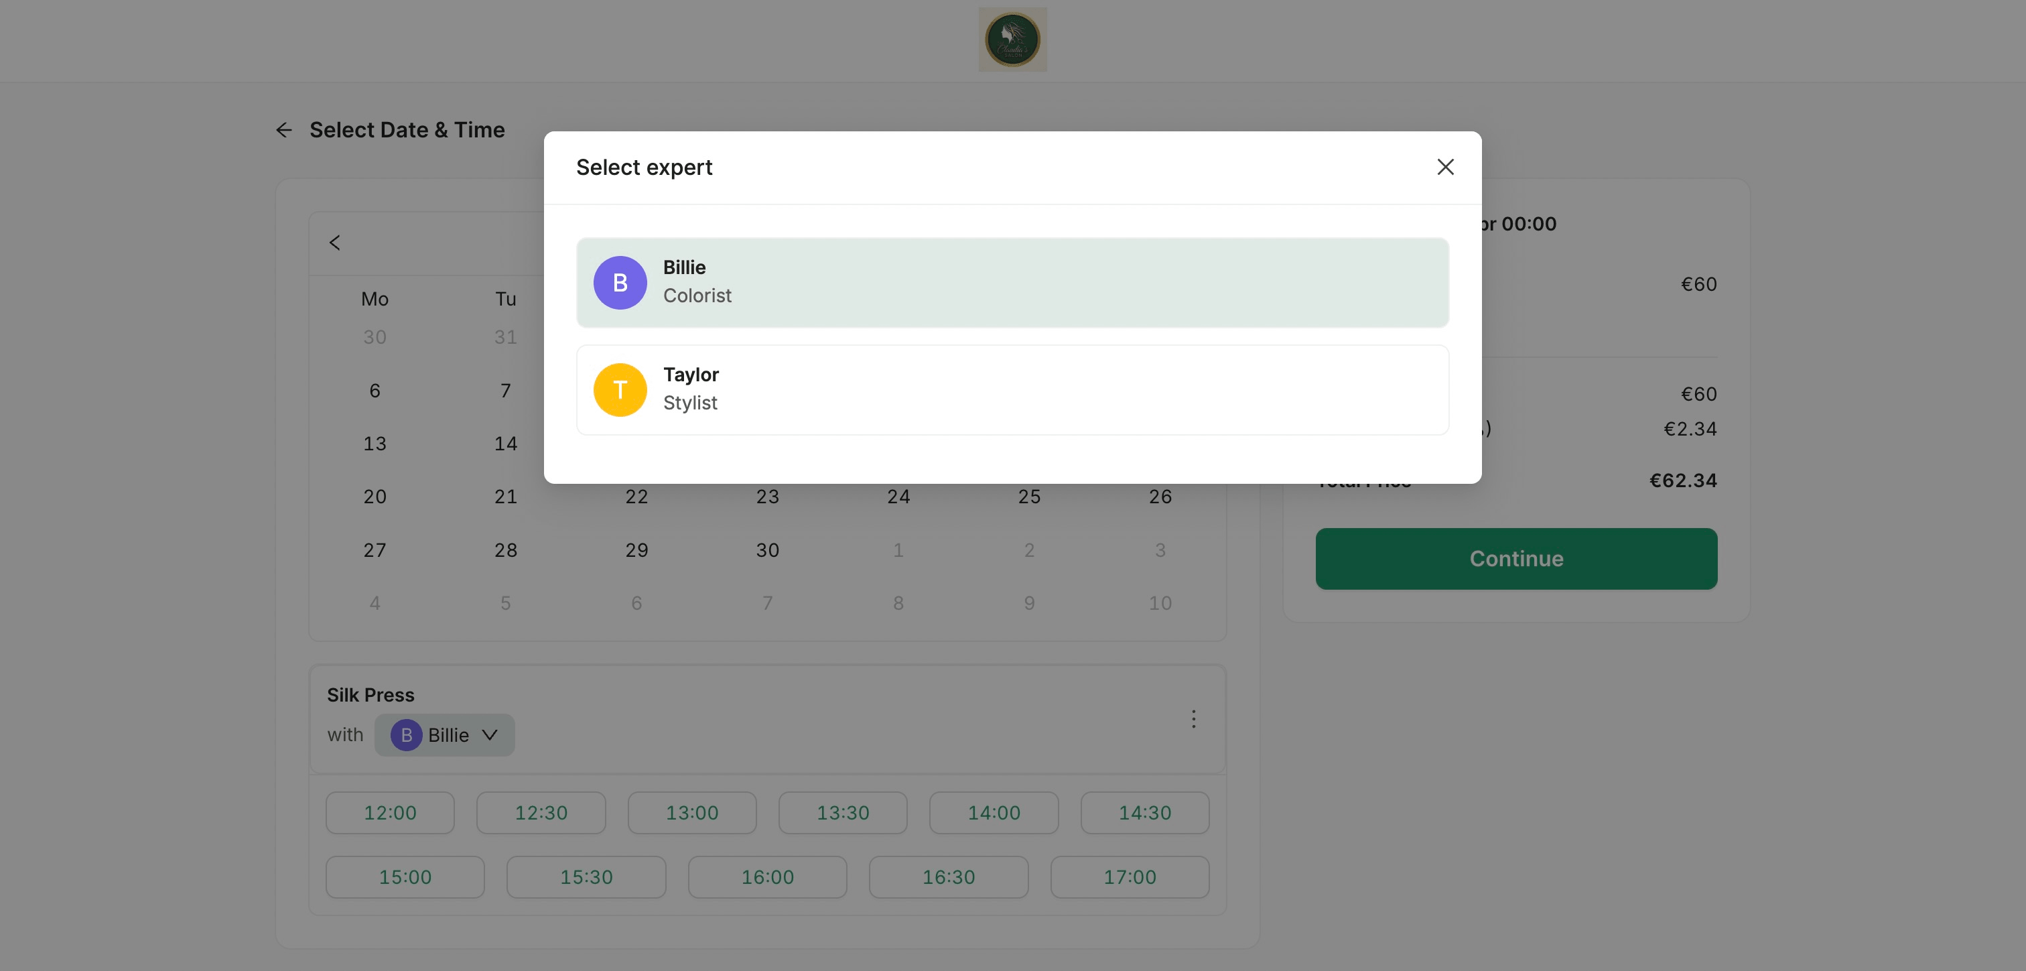
Task: Select the 12:00 time slot
Action: coord(389,813)
